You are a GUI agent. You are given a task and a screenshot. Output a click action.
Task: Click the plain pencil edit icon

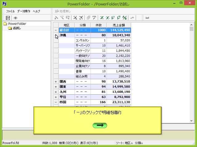pyautogui.click(x=56, y=18)
